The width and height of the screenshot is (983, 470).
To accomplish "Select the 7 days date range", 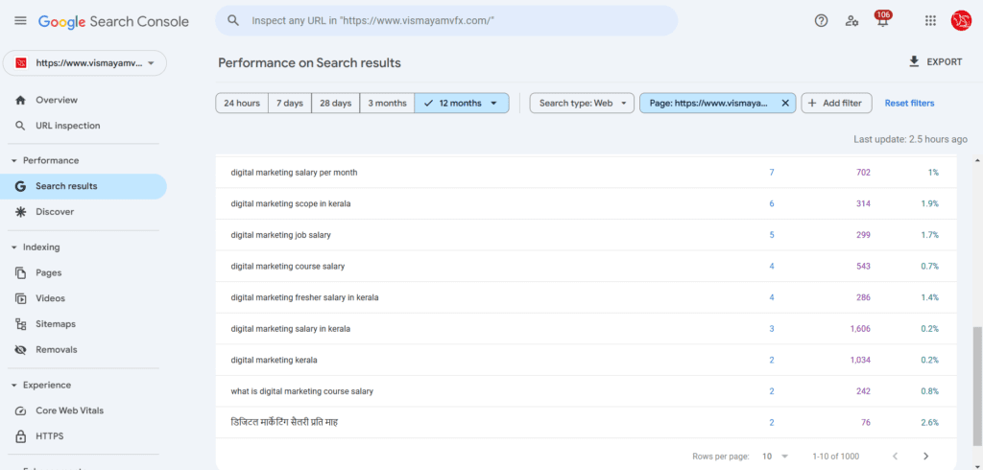I will pyautogui.click(x=289, y=104).
